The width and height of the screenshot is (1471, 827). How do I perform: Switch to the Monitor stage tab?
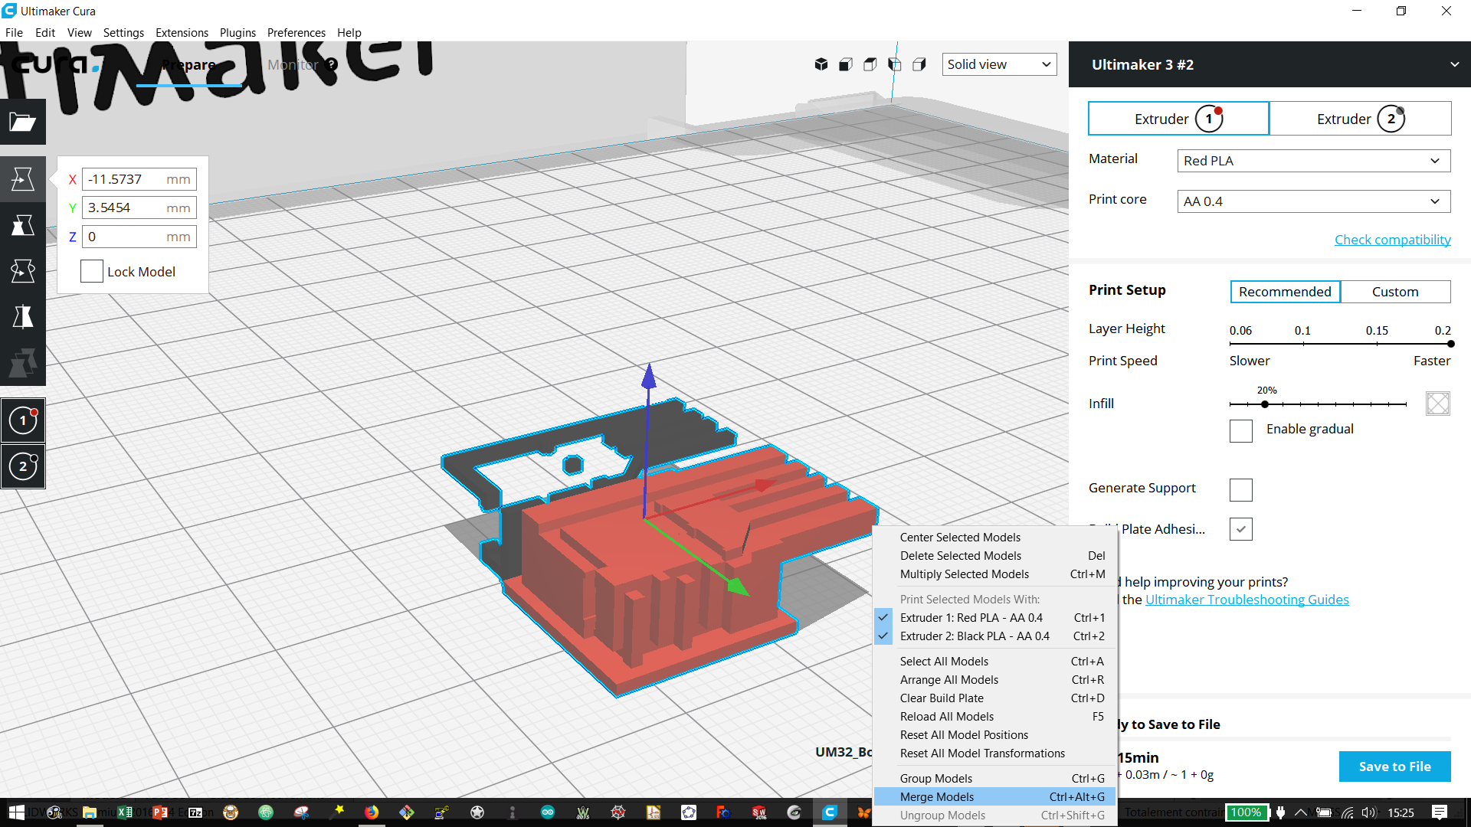(x=293, y=65)
